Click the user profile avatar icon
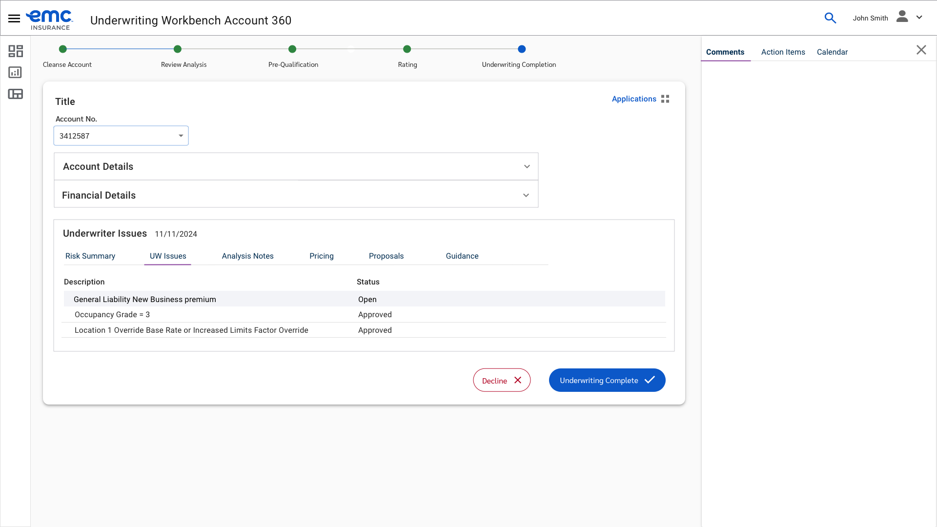The image size is (937, 527). click(x=902, y=17)
